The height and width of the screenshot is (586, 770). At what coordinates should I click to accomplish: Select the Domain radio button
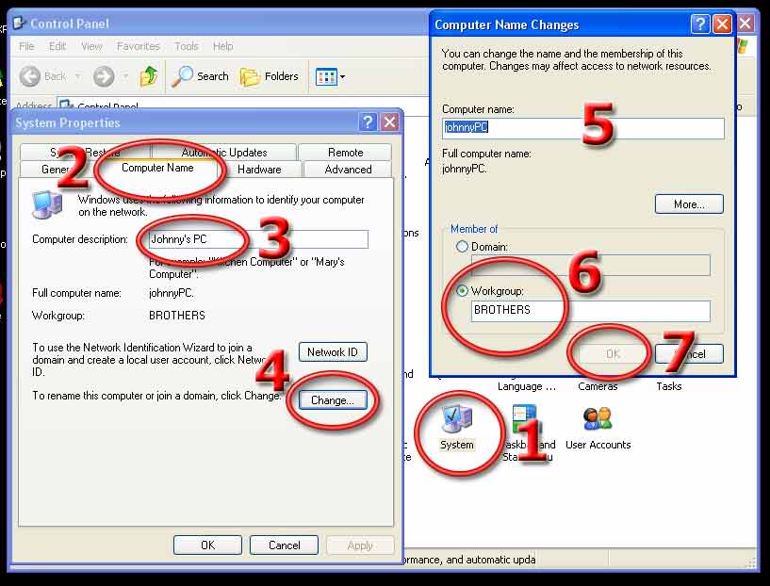point(462,247)
